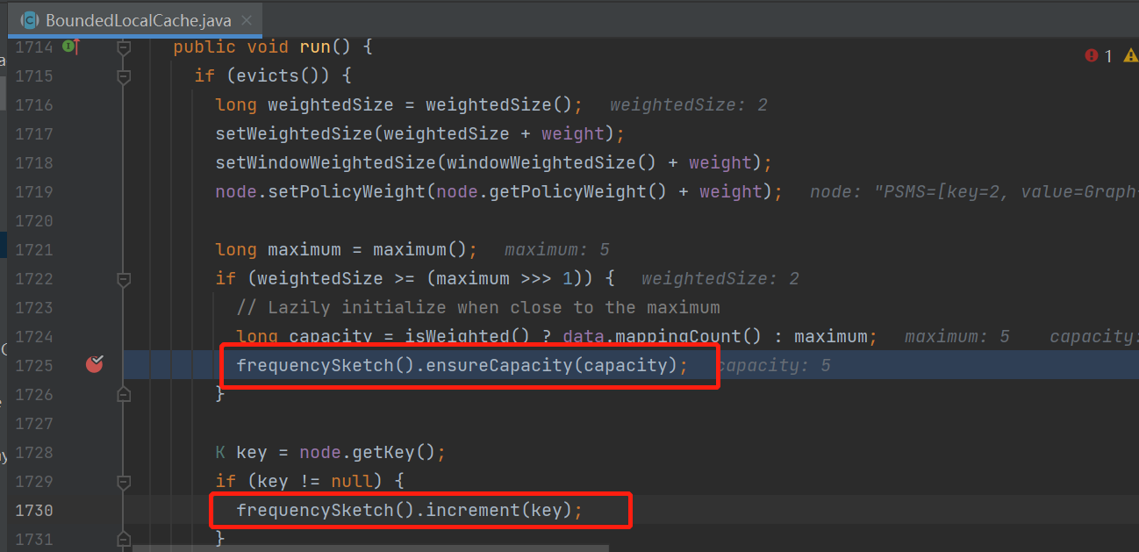Click the gutter next to node.getKey() on line 1728
This screenshot has width=1139, height=552.
95,452
